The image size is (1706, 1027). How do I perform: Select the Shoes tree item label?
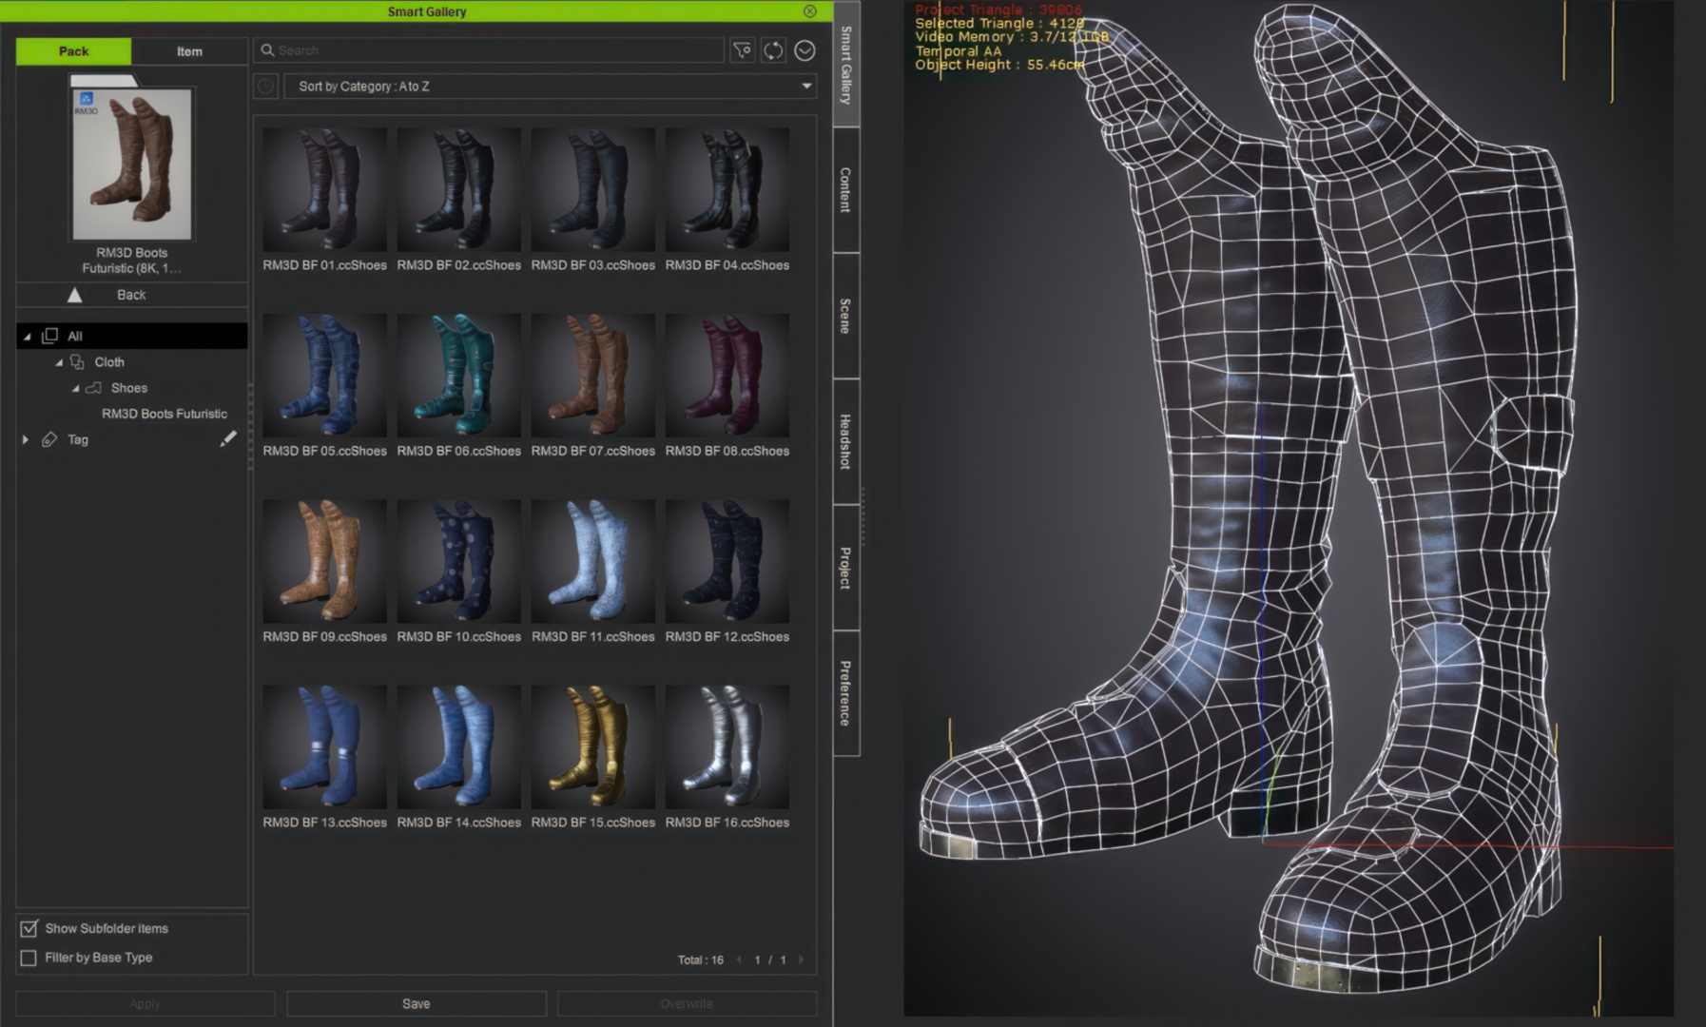[x=129, y=388]
